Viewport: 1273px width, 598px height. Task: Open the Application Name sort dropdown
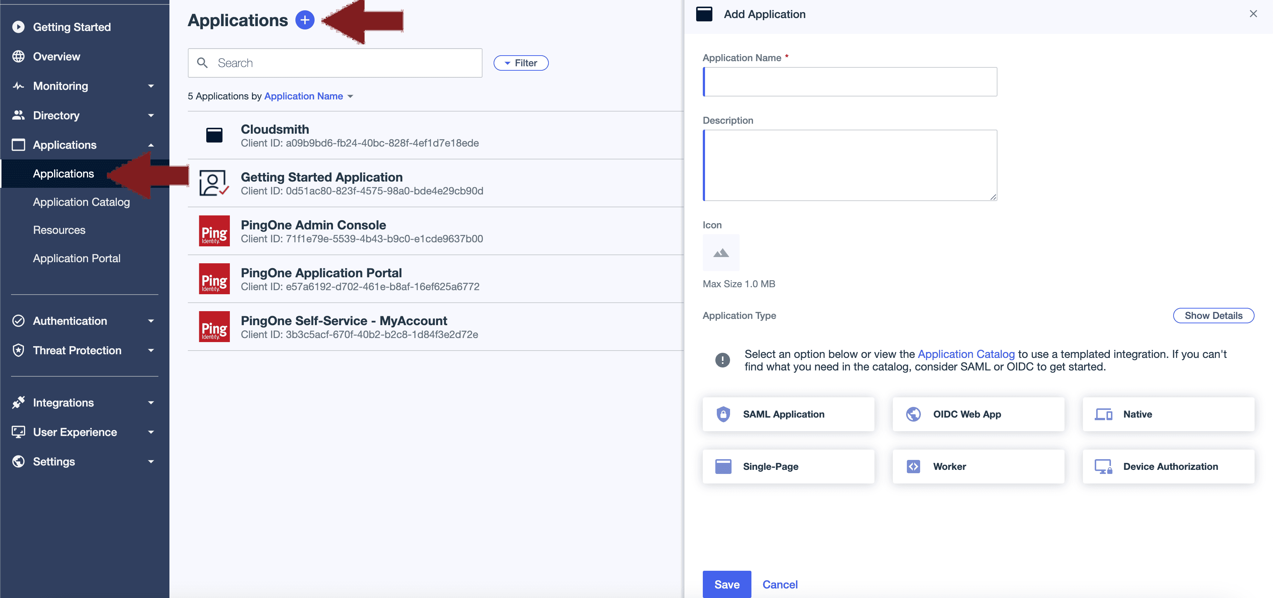308,96
